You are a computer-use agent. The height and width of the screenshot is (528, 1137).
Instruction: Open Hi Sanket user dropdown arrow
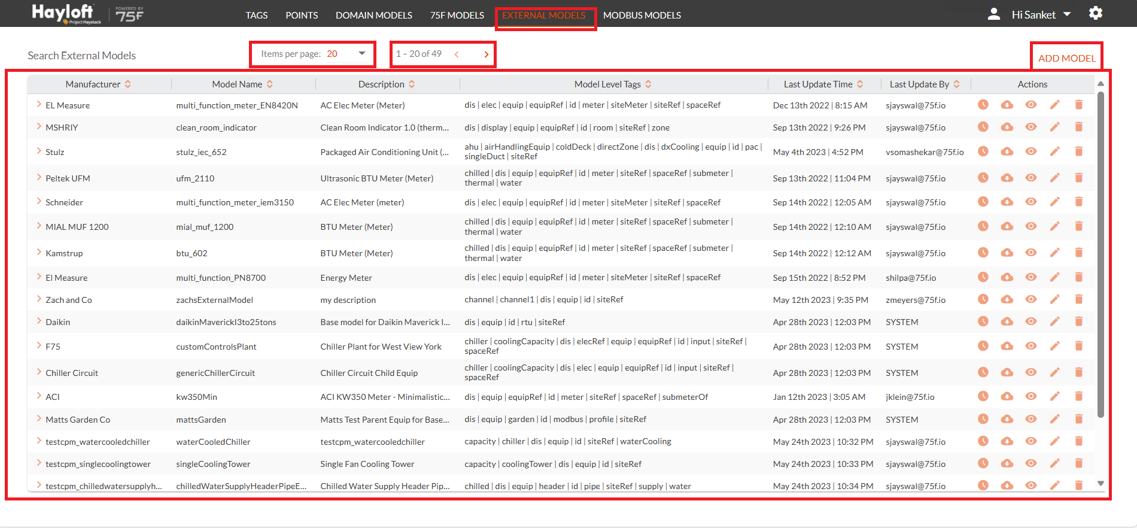(x=1067, y=14)
